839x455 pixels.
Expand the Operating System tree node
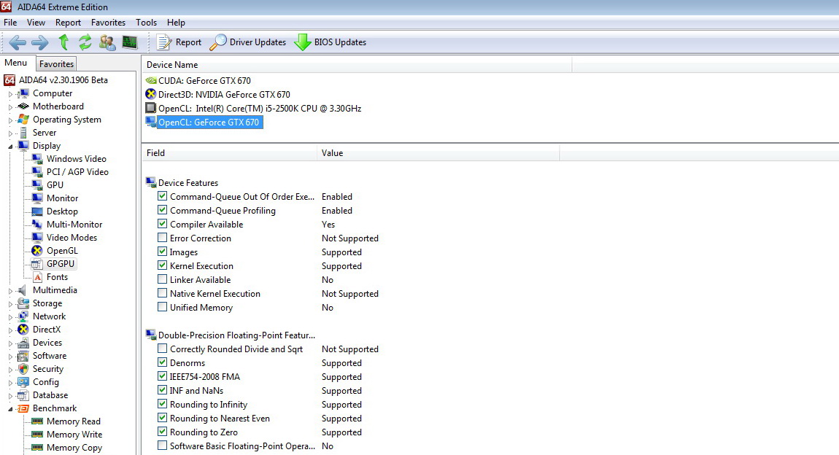click(10, 120)
